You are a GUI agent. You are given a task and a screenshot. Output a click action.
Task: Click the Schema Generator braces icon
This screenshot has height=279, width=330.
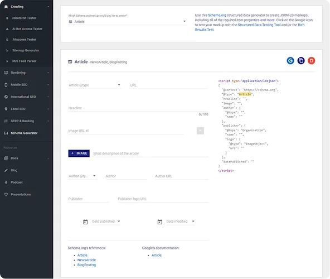[x=6, y=133]
